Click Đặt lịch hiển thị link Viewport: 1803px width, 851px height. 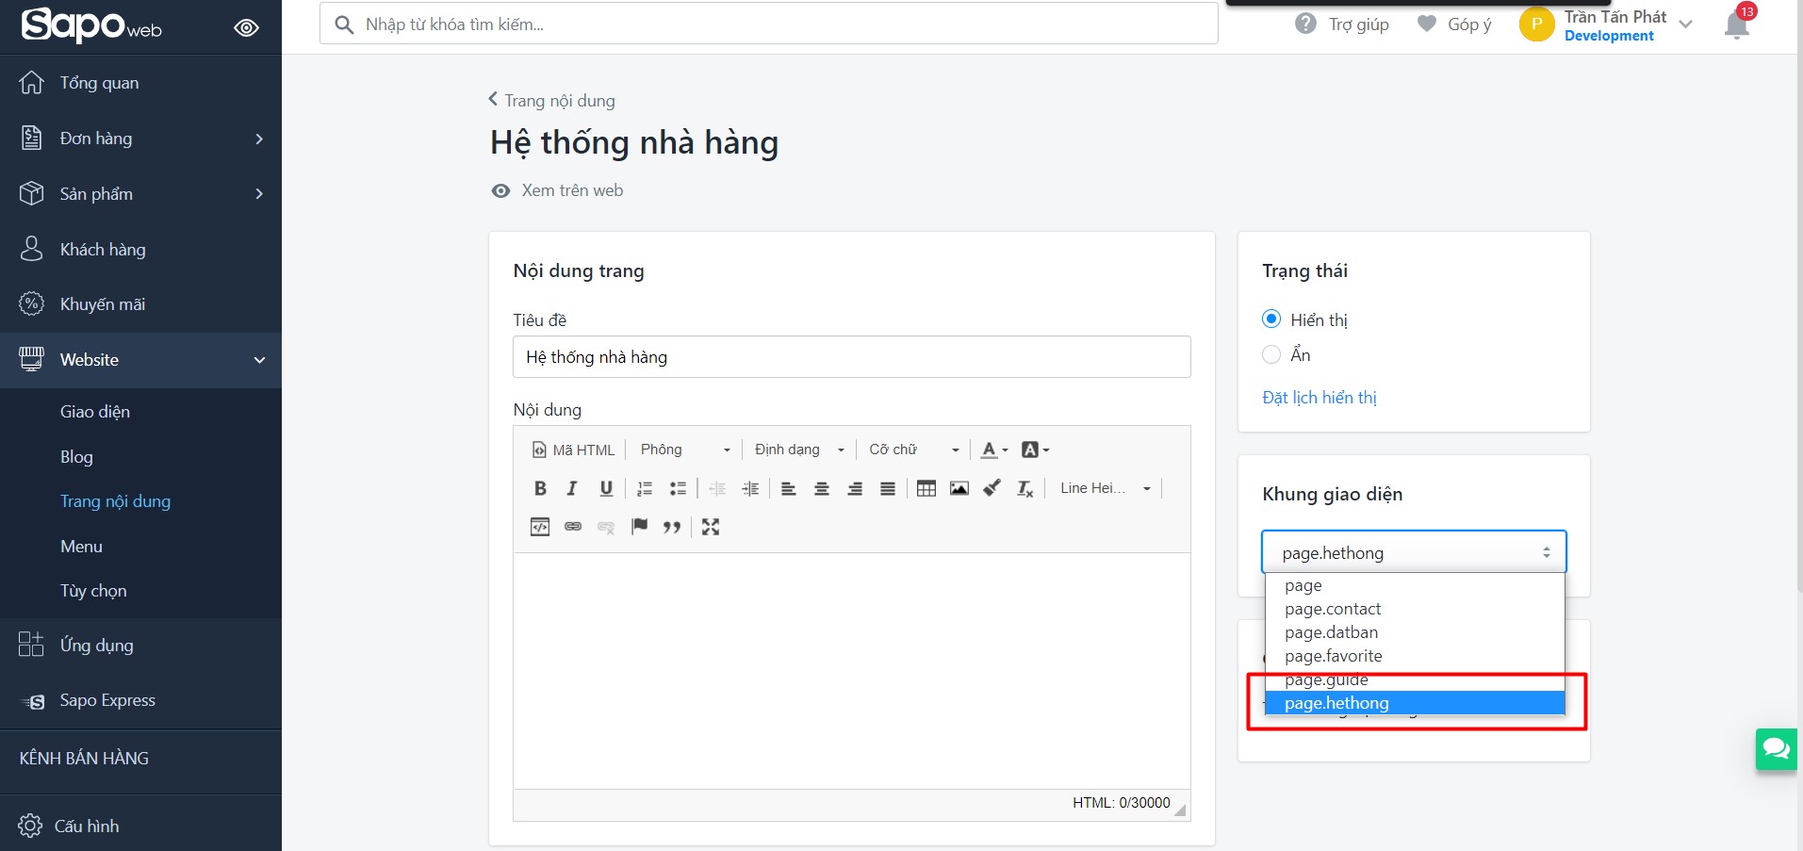tap(1319, 398)
